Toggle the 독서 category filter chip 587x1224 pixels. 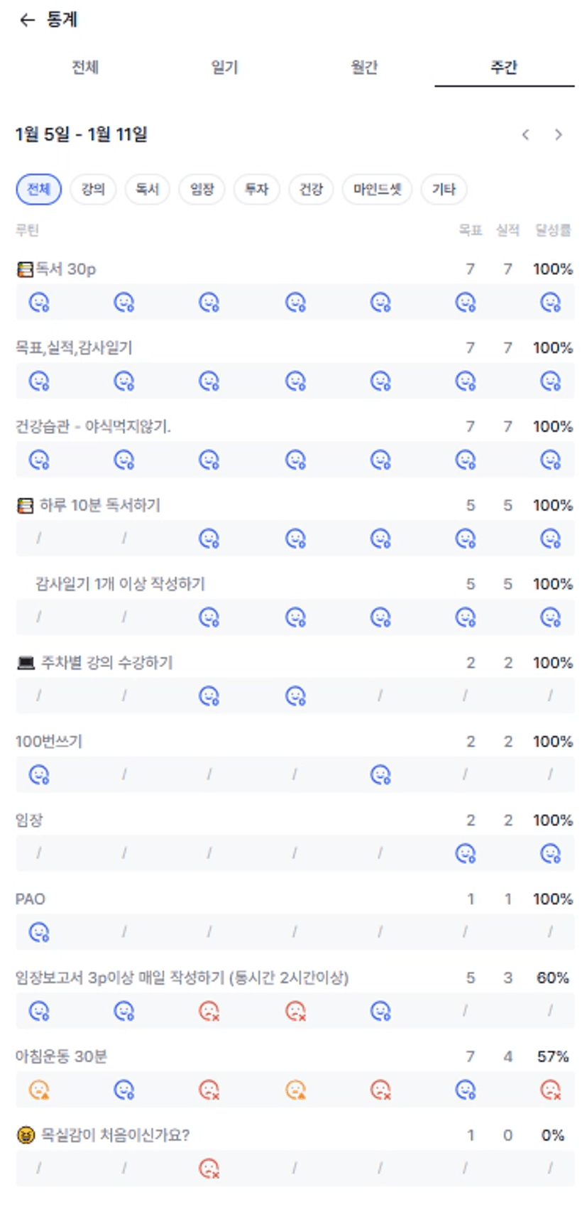pos(148,189)
